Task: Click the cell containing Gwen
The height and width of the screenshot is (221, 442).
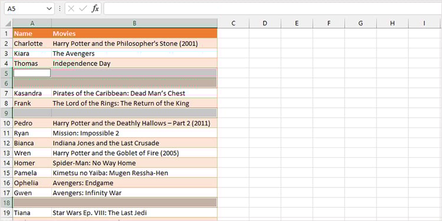Action: pyautogui.click(x=32, y=193)
